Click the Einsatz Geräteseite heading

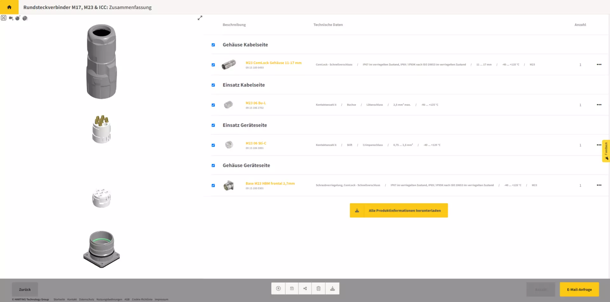click(x=245, y=125)
